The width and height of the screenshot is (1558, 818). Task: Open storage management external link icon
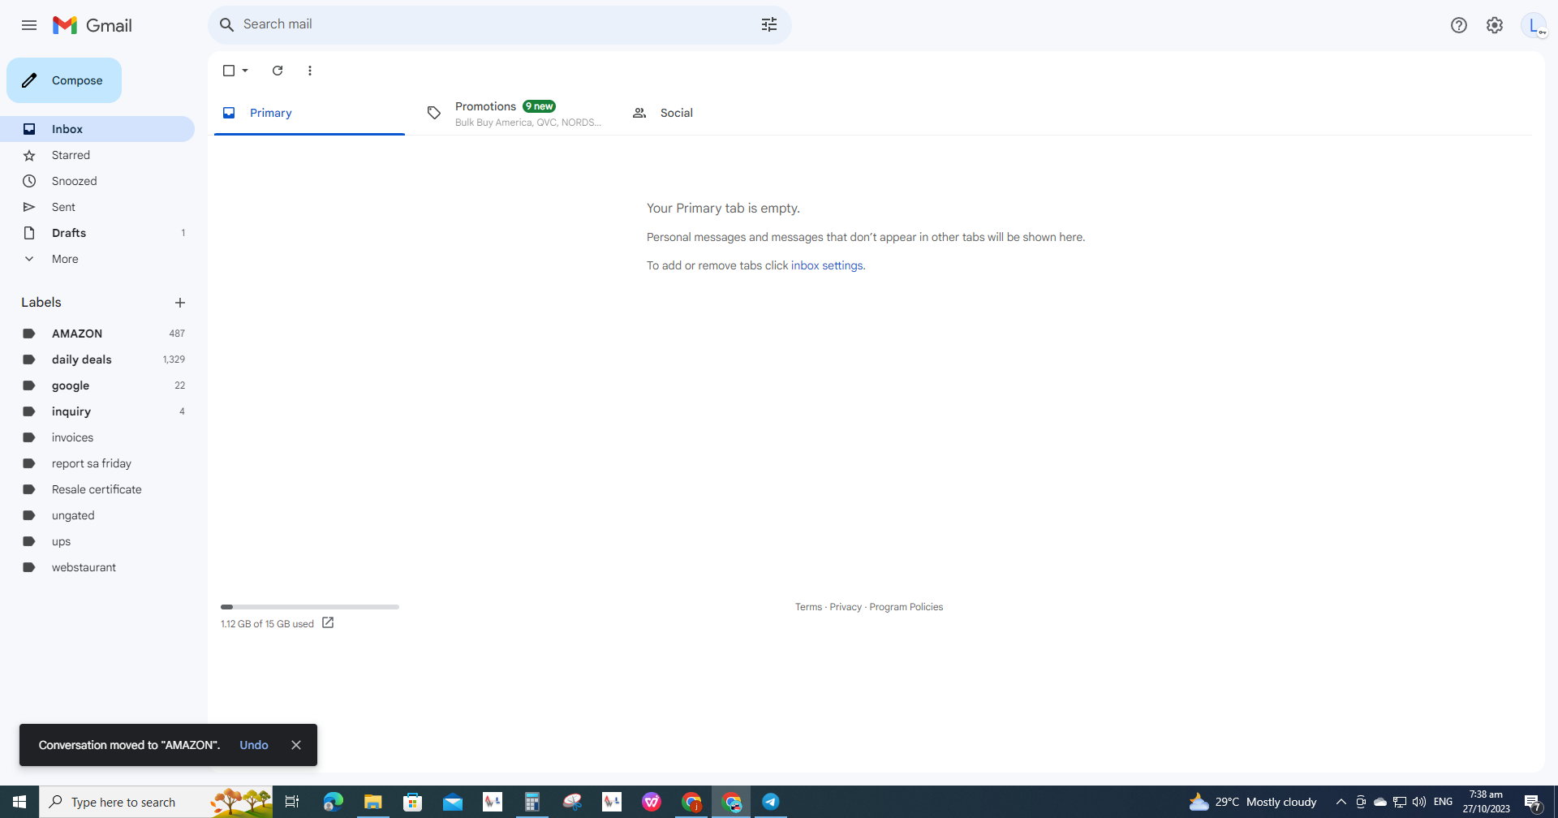[328, 623]
